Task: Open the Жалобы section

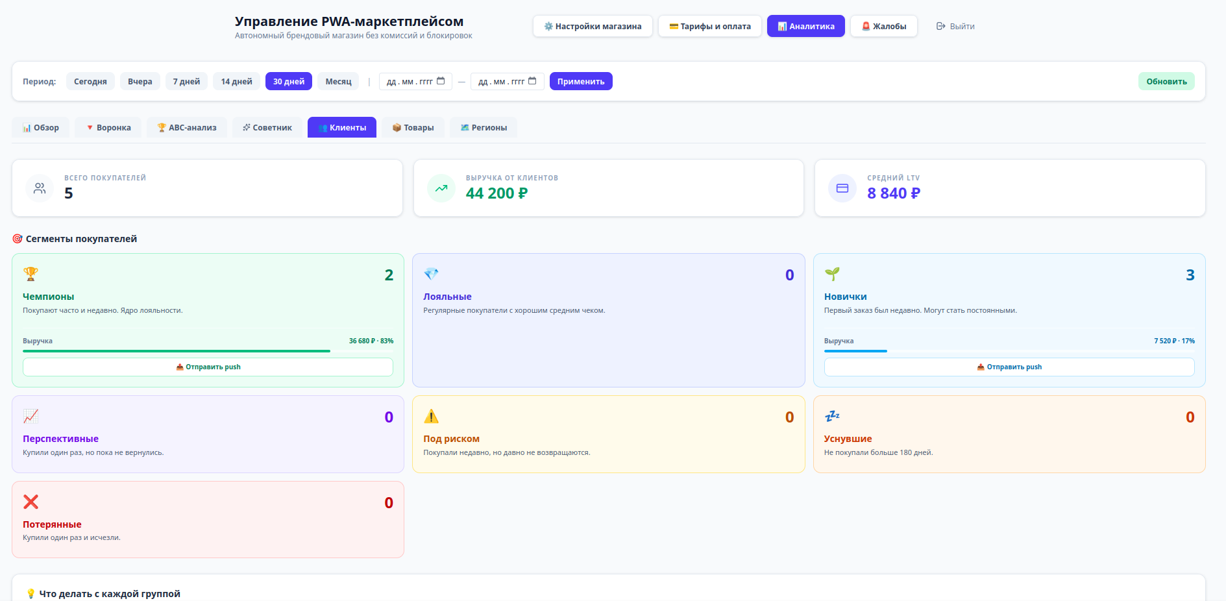Action: 884,26
